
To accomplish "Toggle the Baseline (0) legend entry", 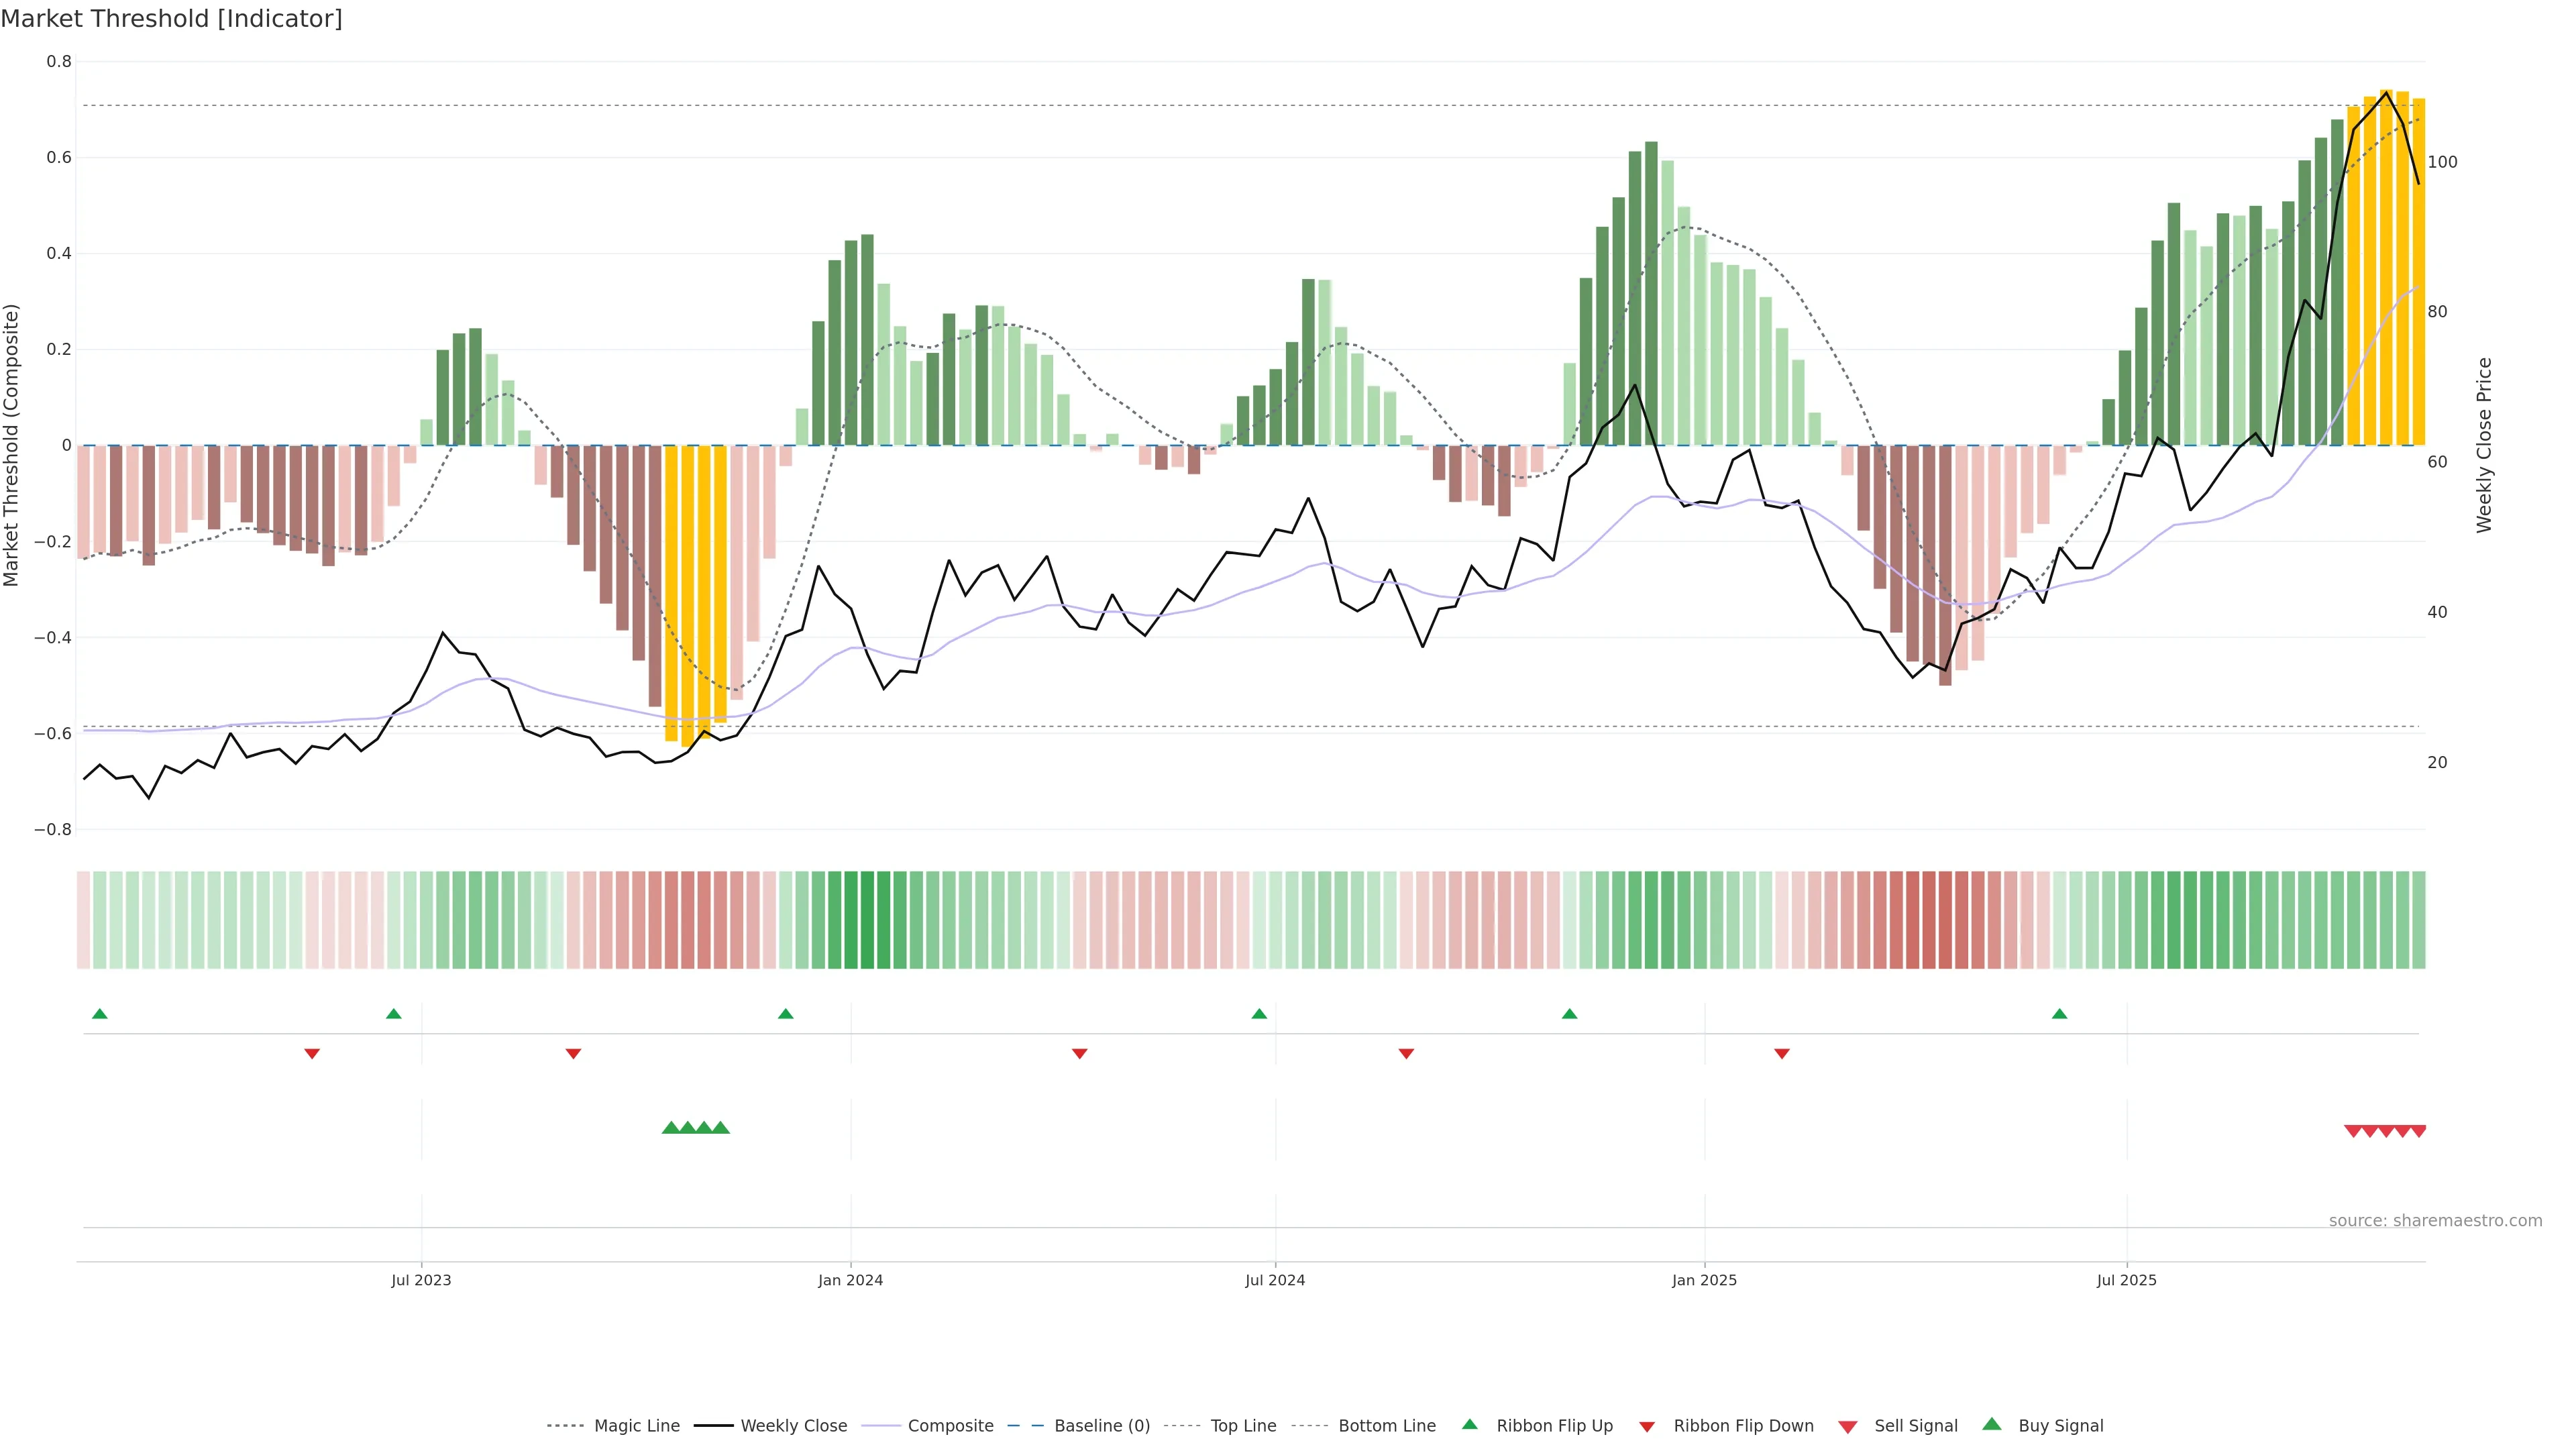I will pyautogui.click(x=1101, y=1426).
